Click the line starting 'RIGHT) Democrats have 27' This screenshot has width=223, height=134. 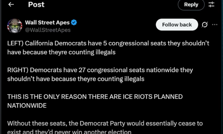(x=100, y=70)
